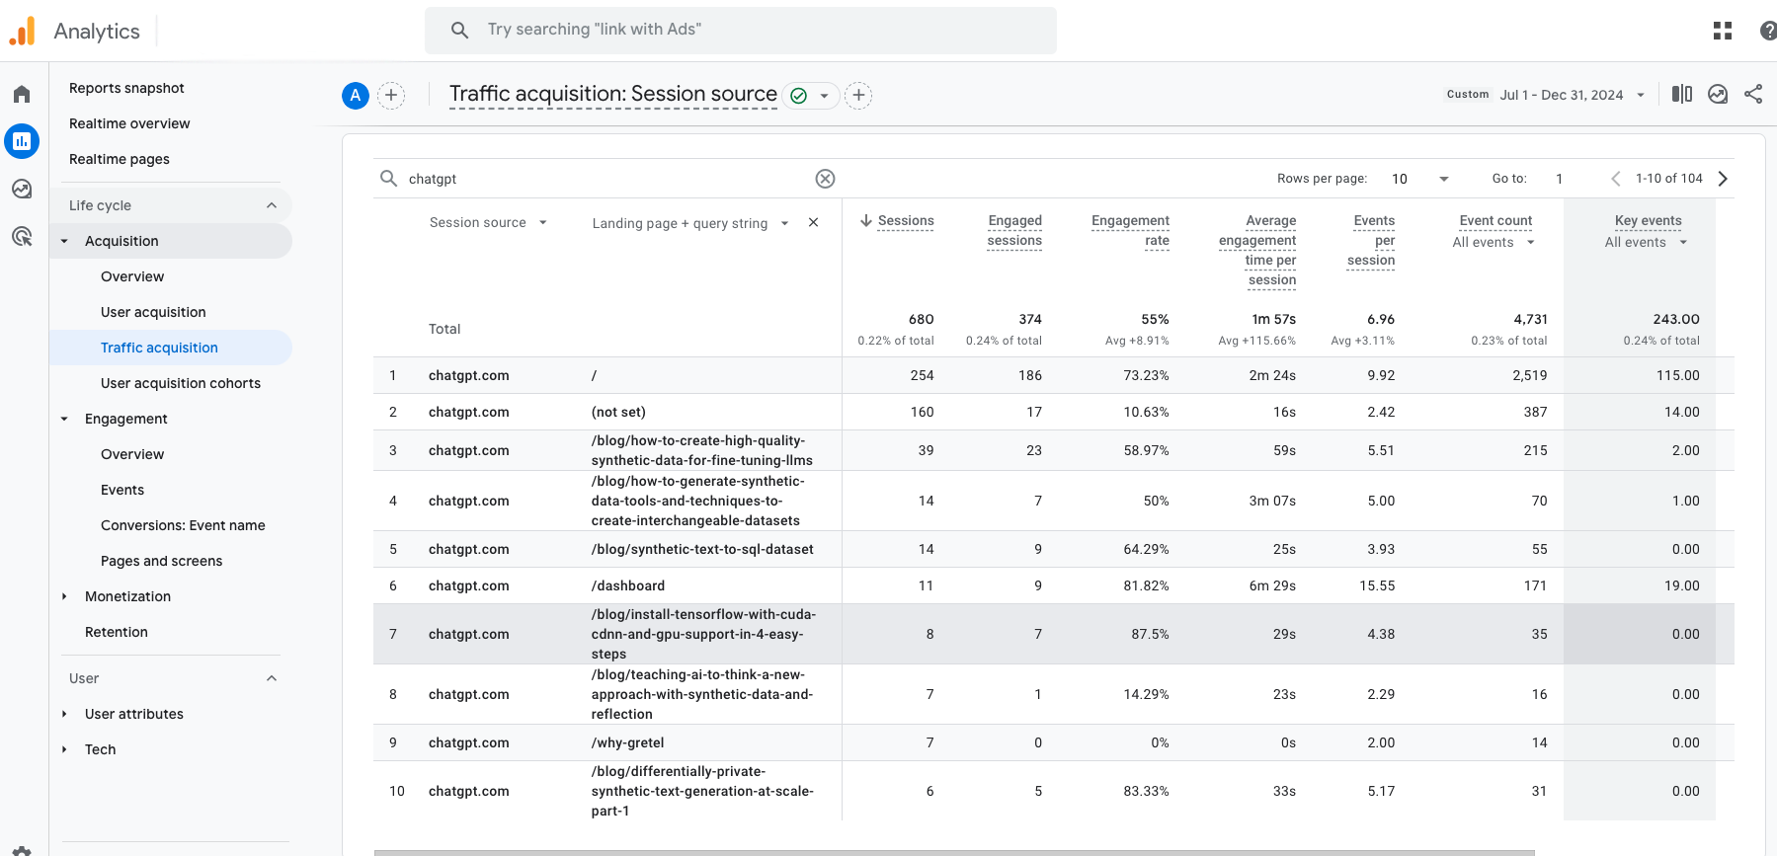Open the Rows per page dropdown

click(1420, 179)
